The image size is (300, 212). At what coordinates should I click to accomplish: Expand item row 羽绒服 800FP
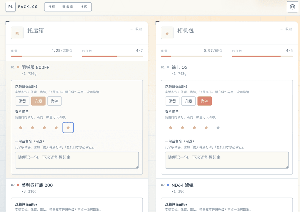(x=77, y=70)
